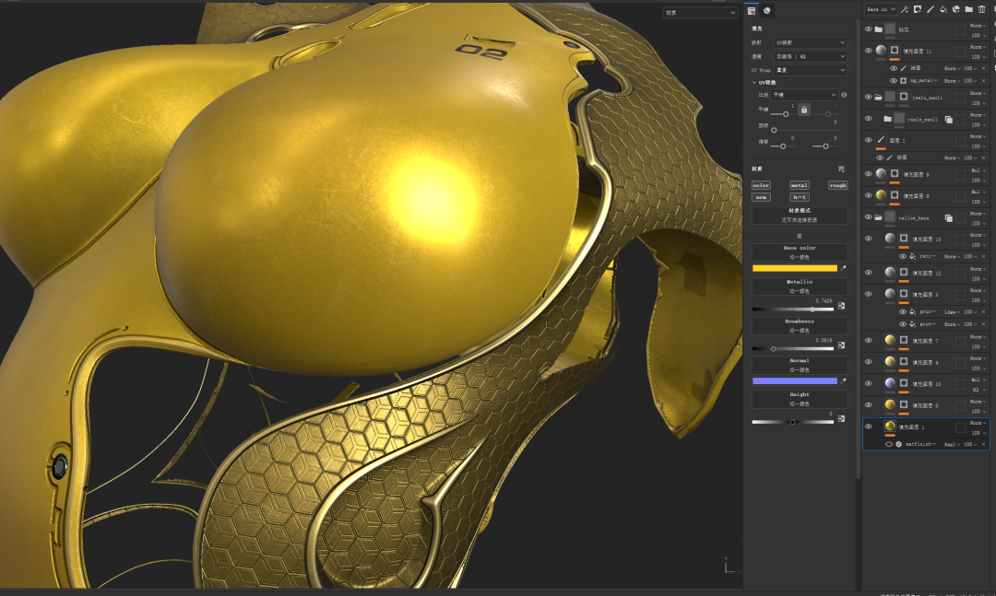This screenshot has width=996, height=596.
Task: Toggle visibility of 填充图层 11
Action: coord(869,51)
